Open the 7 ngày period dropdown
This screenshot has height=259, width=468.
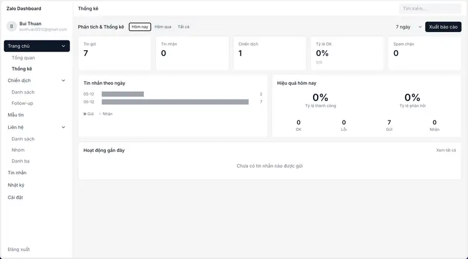click(408, 27)
